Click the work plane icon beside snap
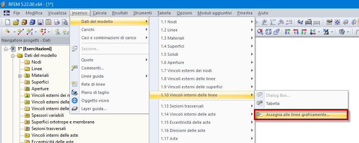This screenshot has height=143, width=359. pos(346,22)
